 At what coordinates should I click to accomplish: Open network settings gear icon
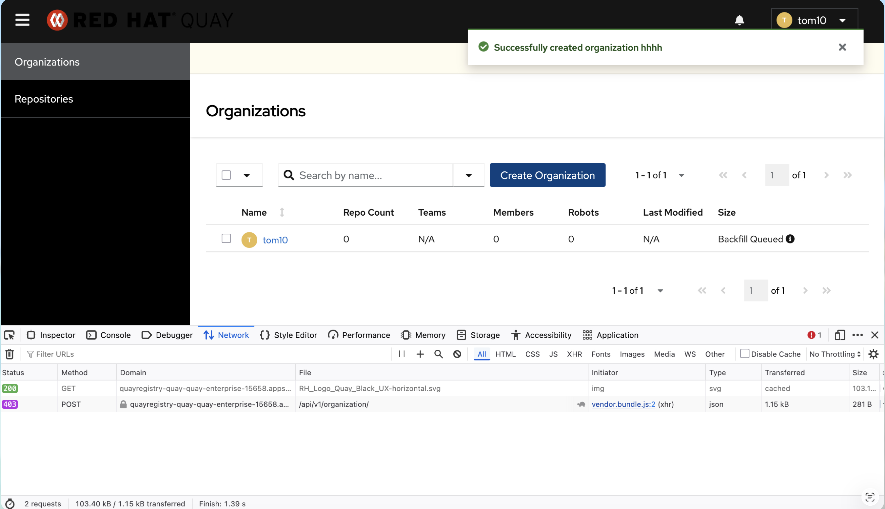pyautogui.click(x=873, y=354)
